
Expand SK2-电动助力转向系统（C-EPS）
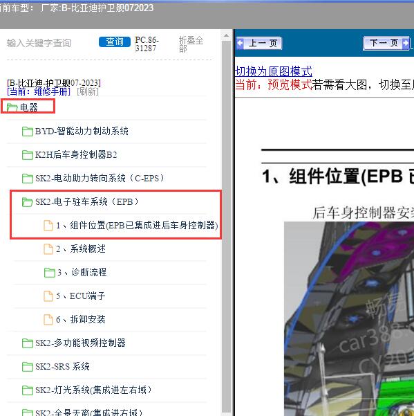coord(100,178)
